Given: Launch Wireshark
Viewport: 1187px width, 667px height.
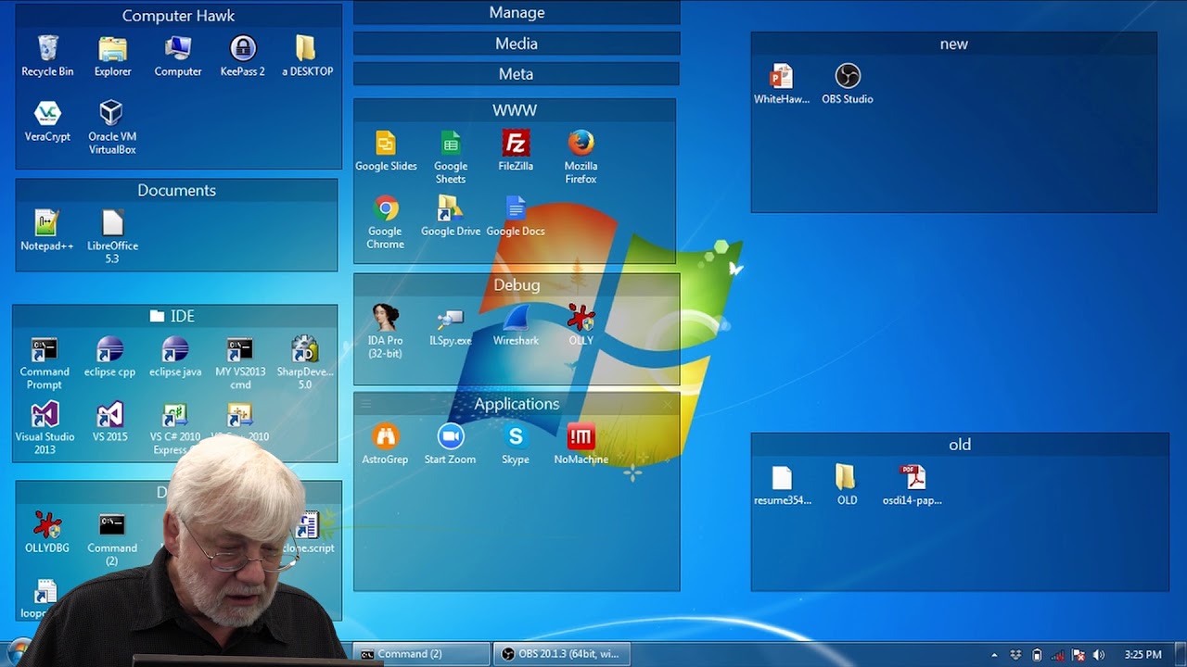Looking at the screenshot, I should pyautogui.click(x=516, y=325).
